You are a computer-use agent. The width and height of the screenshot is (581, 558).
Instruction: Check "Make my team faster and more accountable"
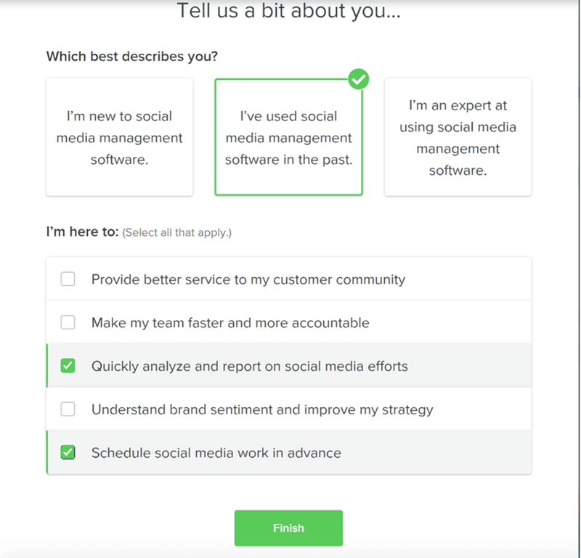tap(68, 322)
